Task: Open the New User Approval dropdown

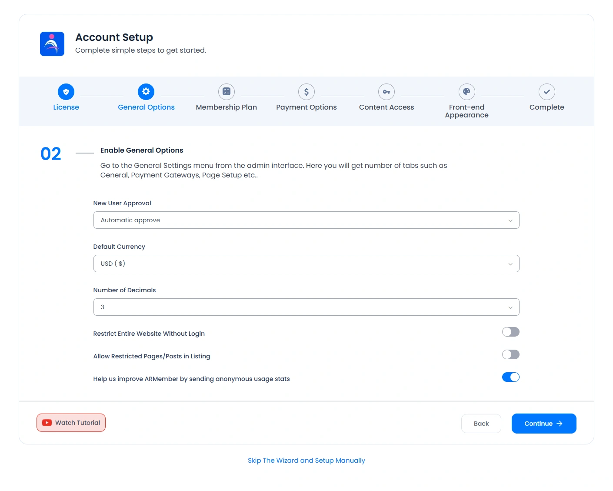Action: [x=306, y=220]
